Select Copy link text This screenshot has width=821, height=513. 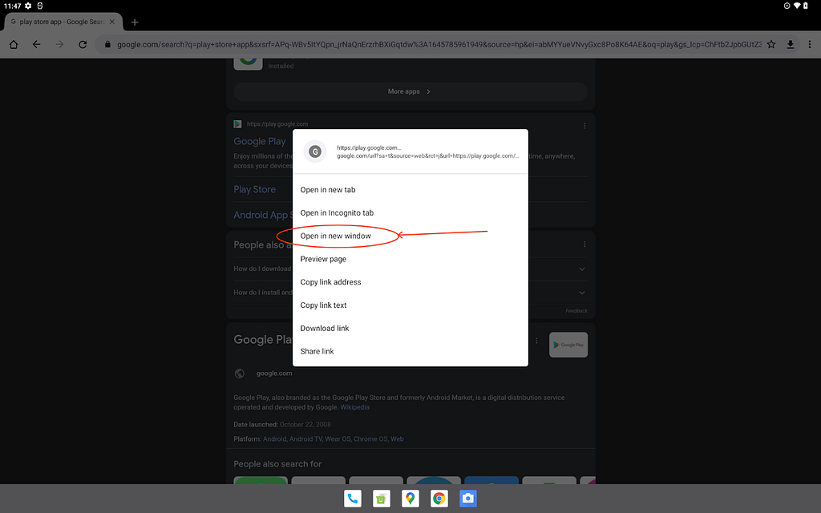410,305
